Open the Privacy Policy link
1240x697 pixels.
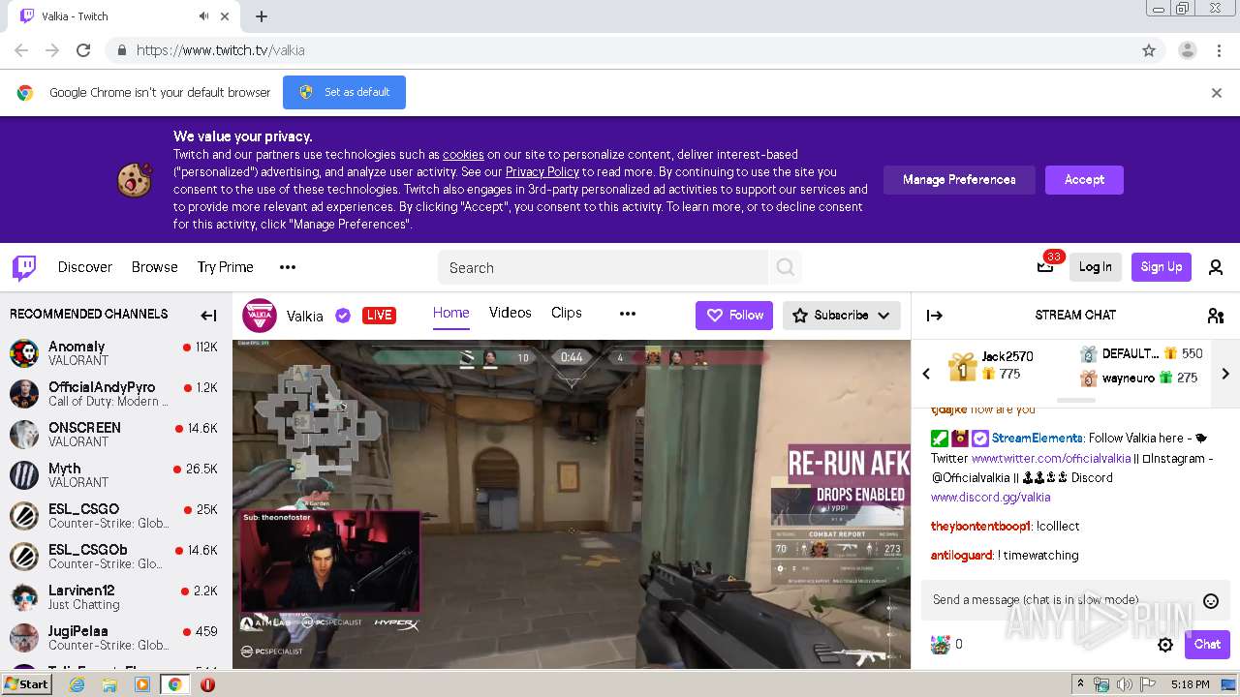[x=542, y=171]
